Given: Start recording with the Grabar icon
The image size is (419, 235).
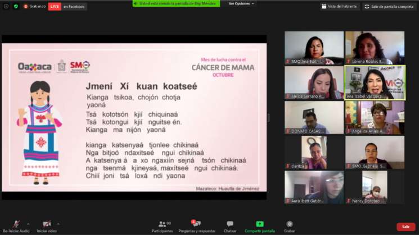Looking at the screenshot, I should (289, 224).
